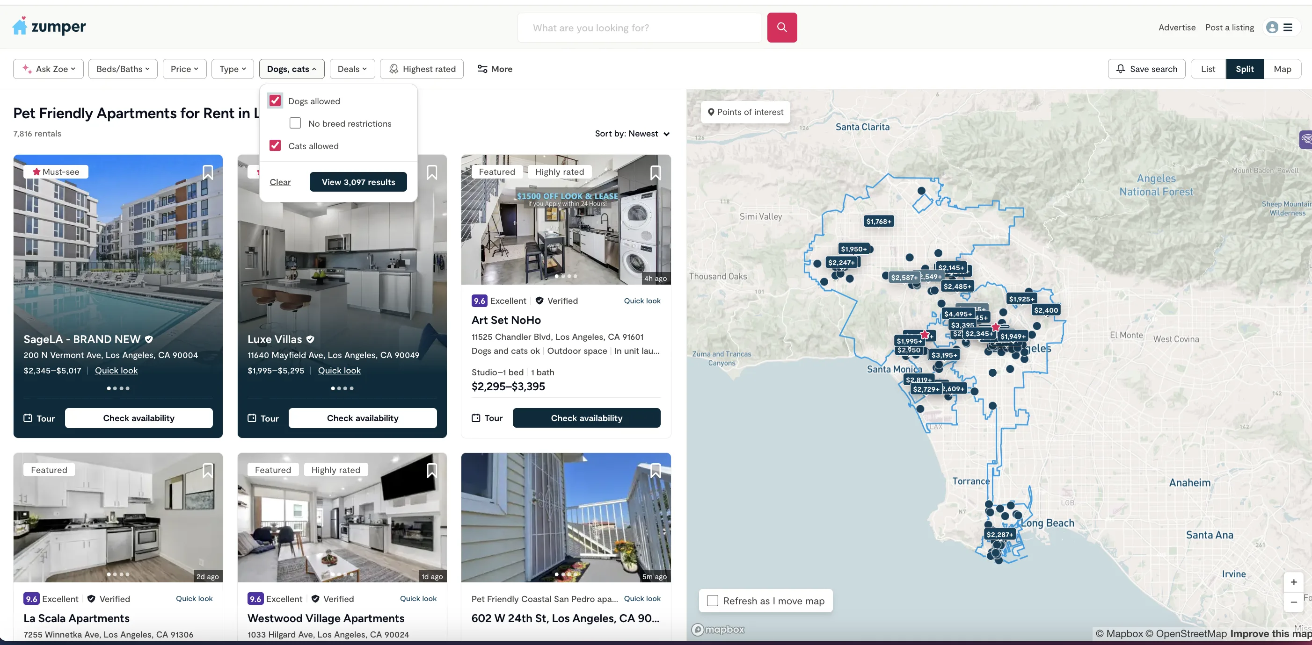Switch to List view

(x=1208, y=69)
